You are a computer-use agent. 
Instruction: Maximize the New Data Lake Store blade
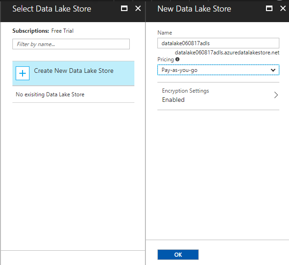click(x=269, y=9)
